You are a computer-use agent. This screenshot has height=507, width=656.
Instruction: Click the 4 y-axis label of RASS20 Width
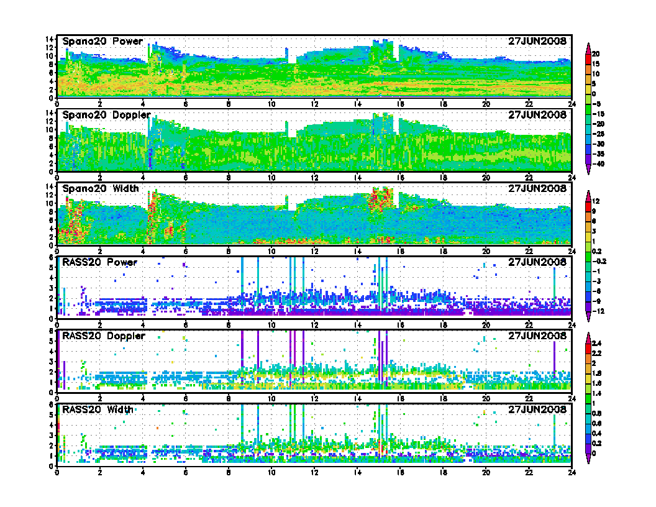pos(51,425)
